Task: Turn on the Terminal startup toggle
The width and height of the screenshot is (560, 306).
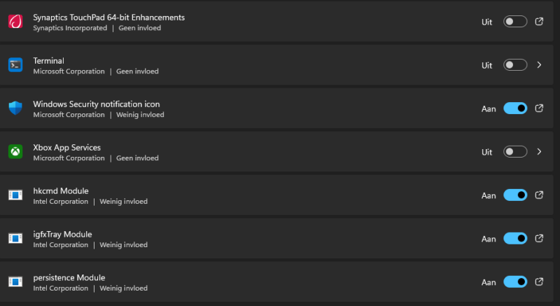Action: click(515, 65)
